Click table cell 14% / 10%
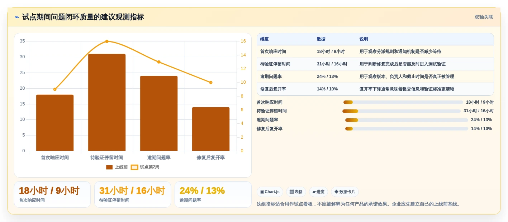The image size is (508, 222). pos(327,89)
